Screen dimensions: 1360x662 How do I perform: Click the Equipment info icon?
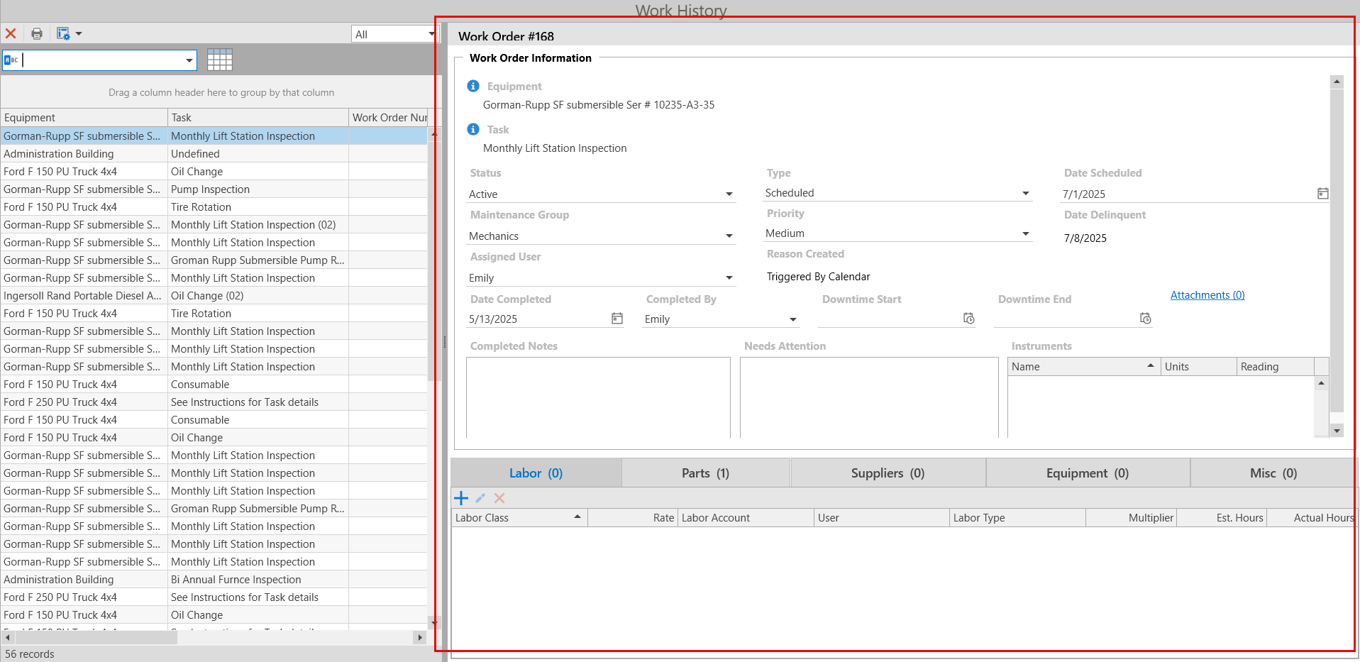coord(473,86)
